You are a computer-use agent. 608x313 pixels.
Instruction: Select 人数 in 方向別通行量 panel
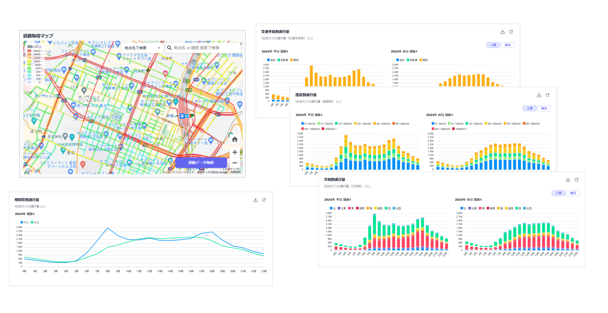559,193
